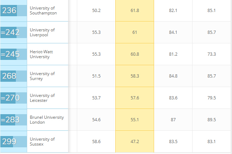The height and width of the screenshot is (154, 232).
Task: Click the 299 rank badge
Action: (x=9, y=142)
